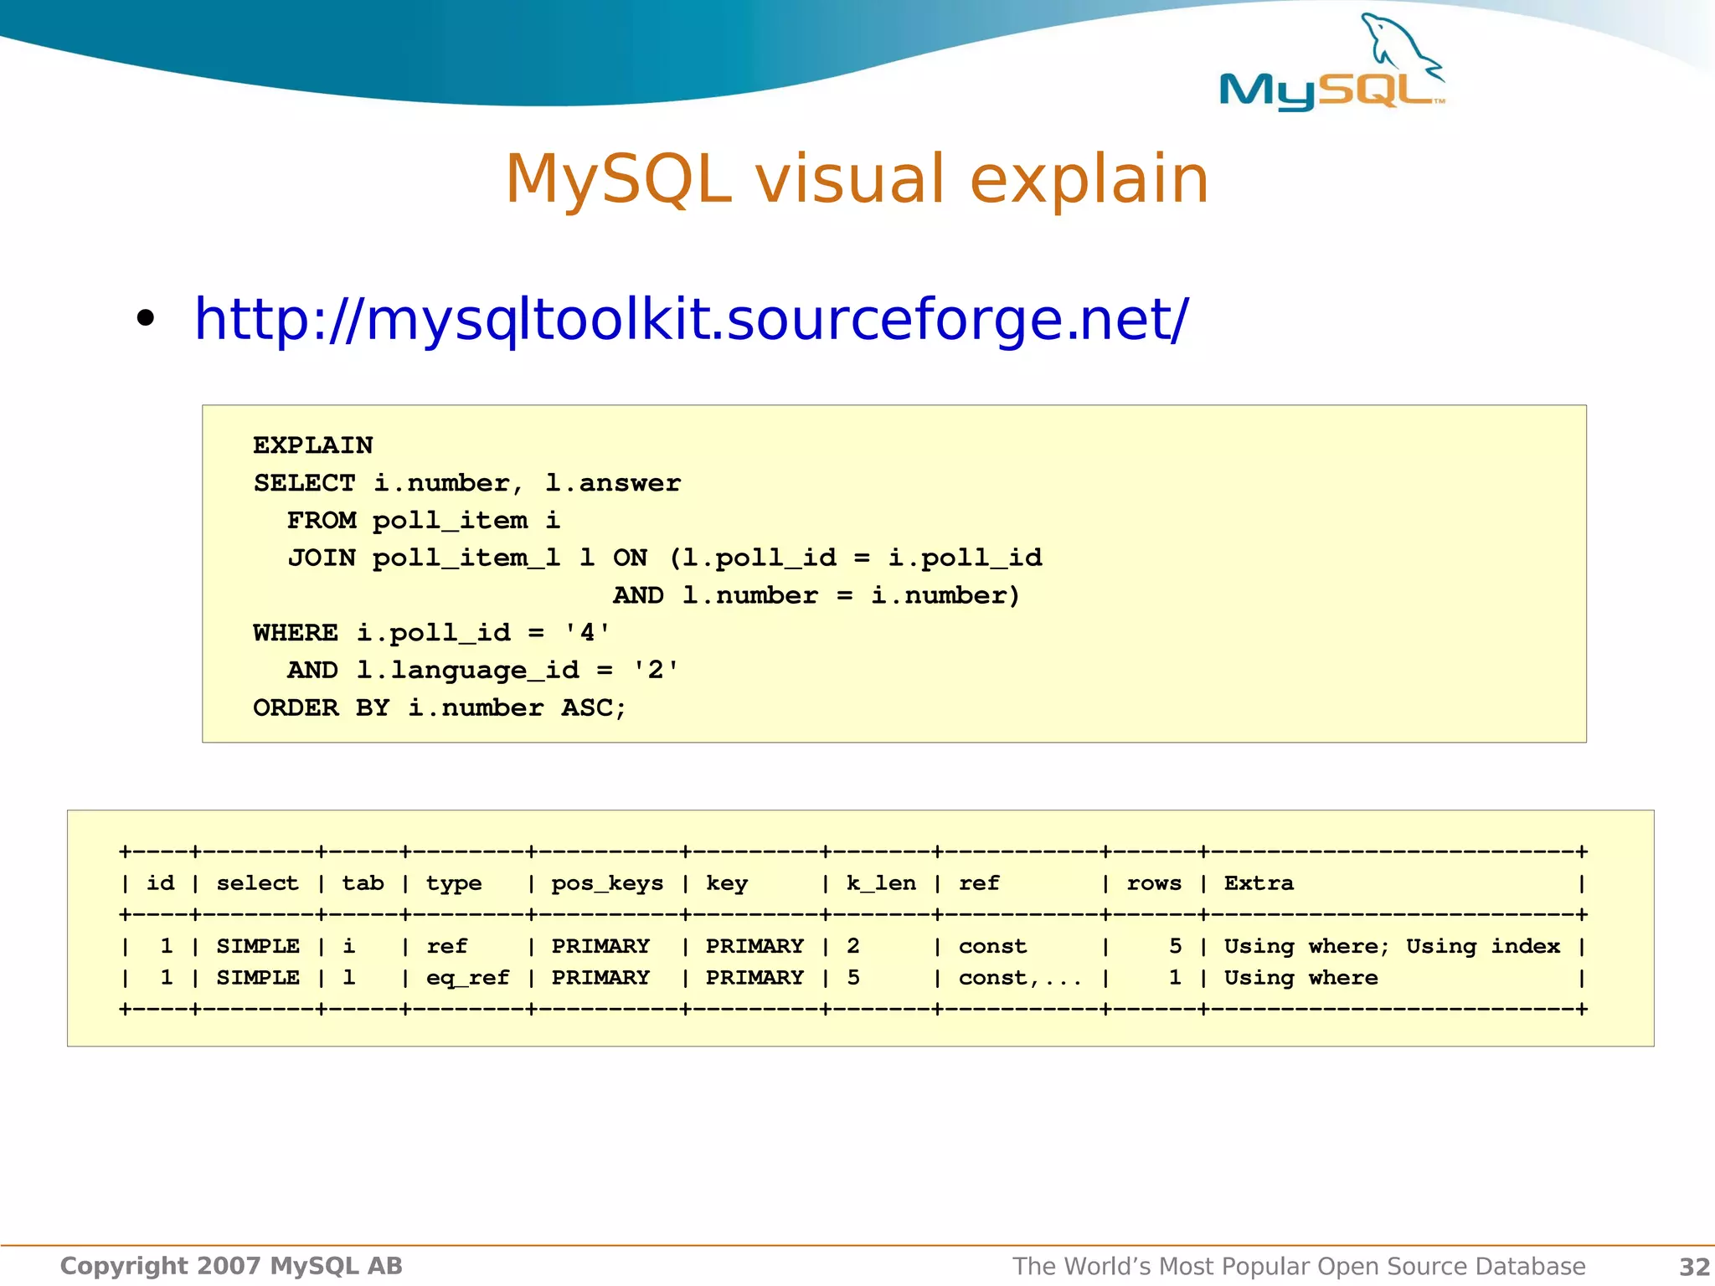Click the 'tab' column header
Screen dimensions: 1715x1286
363,883
